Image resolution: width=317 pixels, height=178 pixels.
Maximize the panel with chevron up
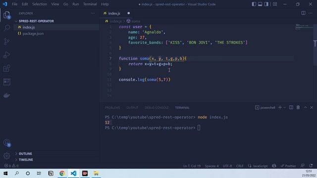click(306, 108)
